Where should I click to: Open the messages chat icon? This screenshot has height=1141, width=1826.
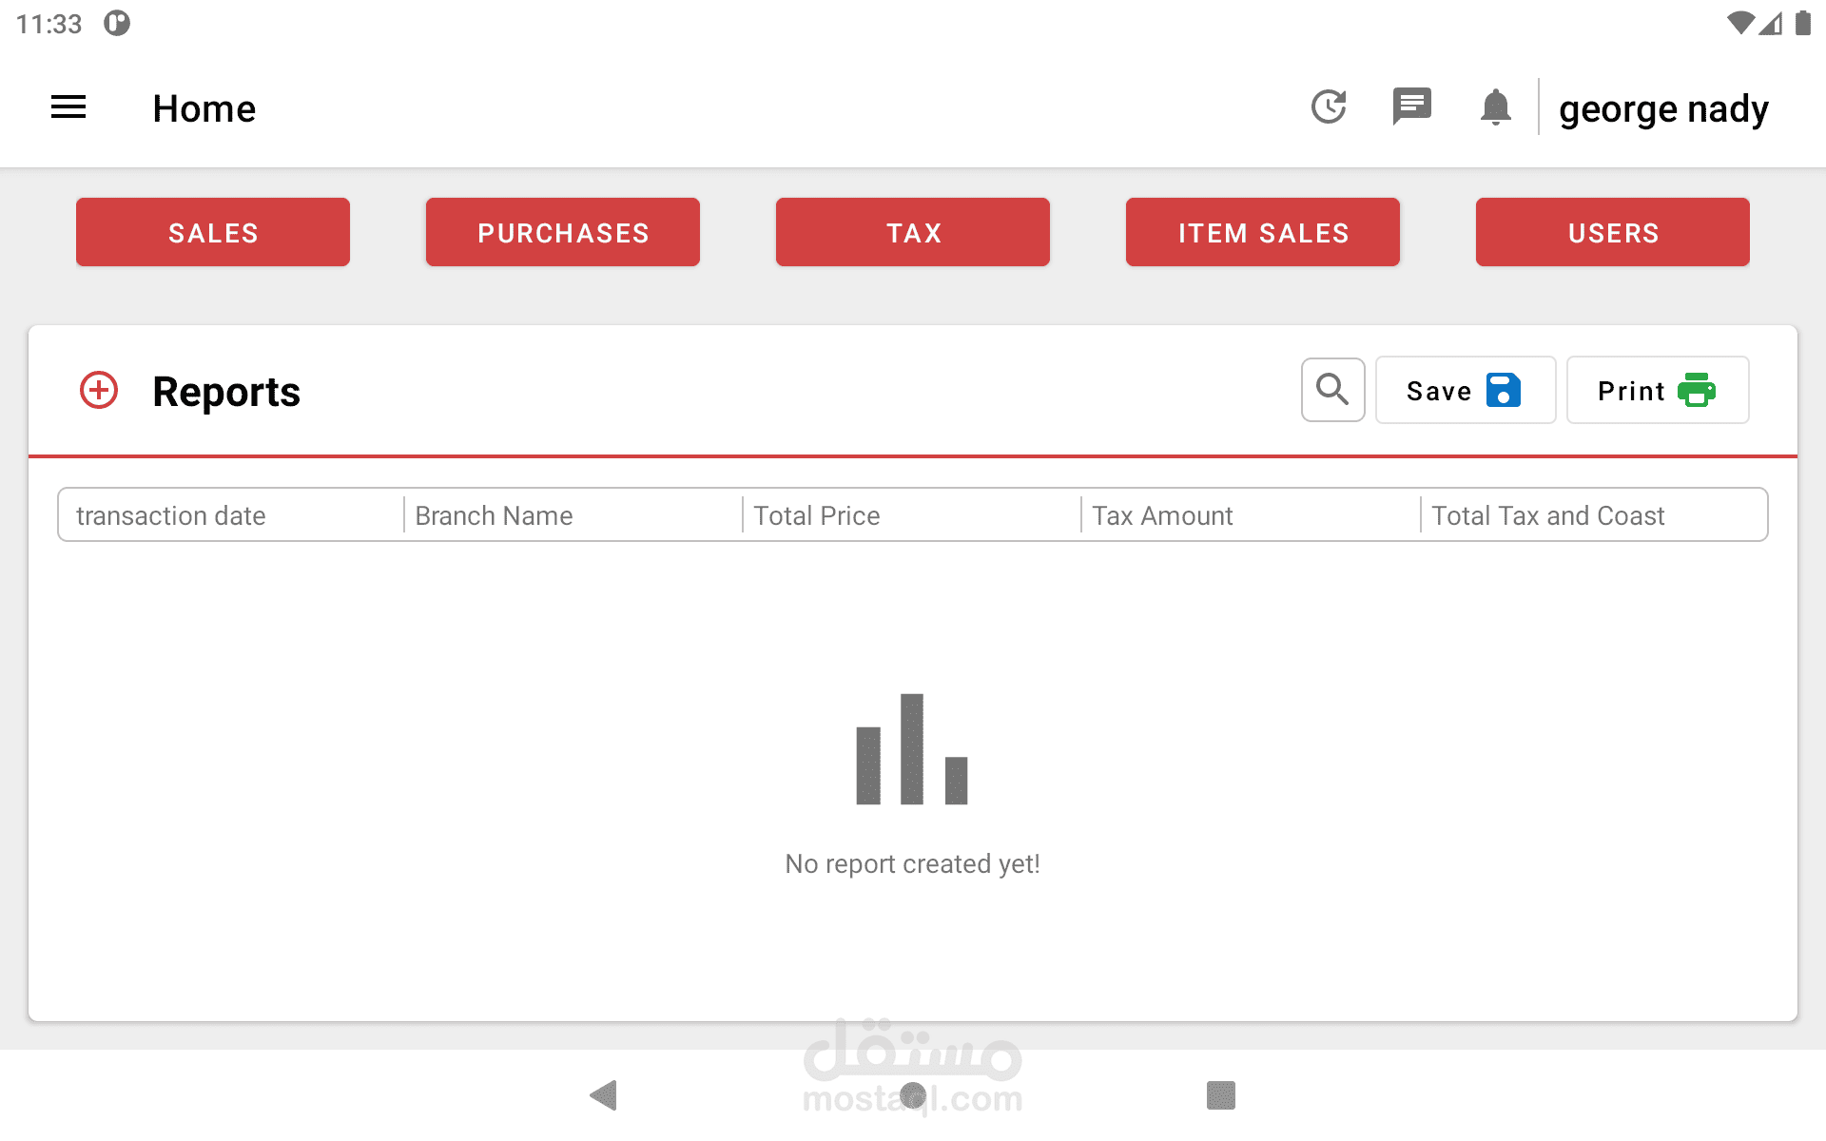point(1411,106)
